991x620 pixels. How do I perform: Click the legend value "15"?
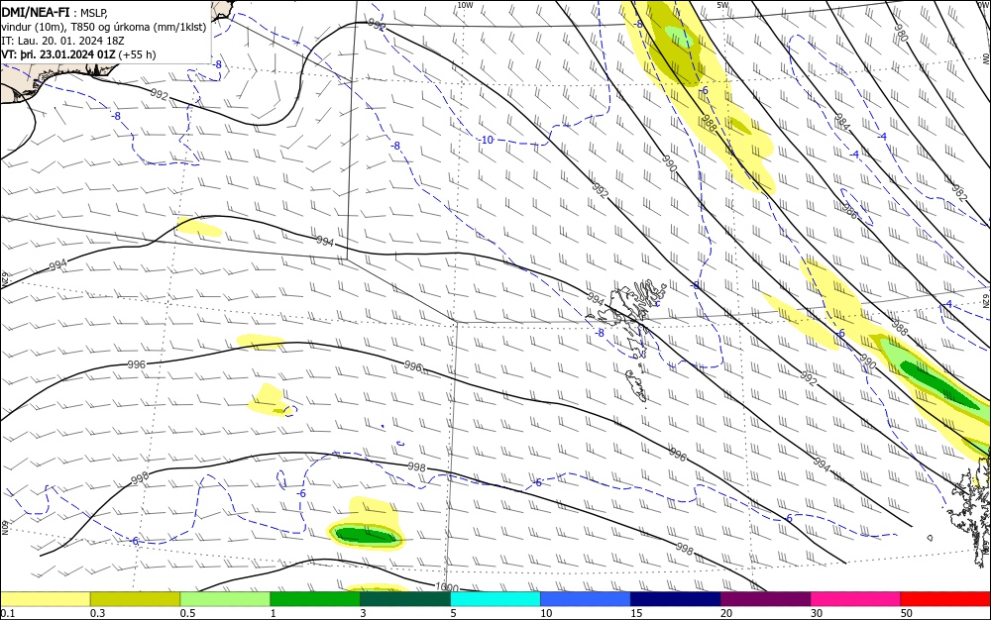click(636, 613)
